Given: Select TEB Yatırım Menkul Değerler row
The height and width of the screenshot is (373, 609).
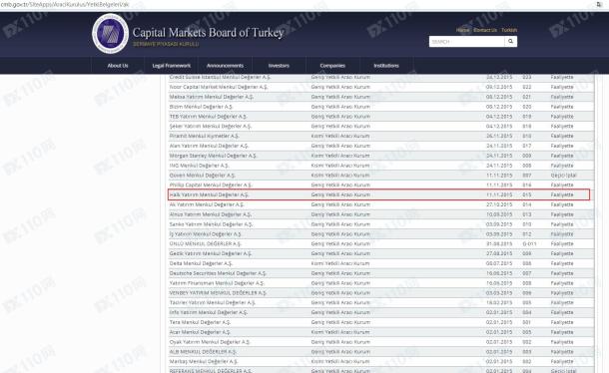Looking at the screenshot, I should click(x=381, y=117).
